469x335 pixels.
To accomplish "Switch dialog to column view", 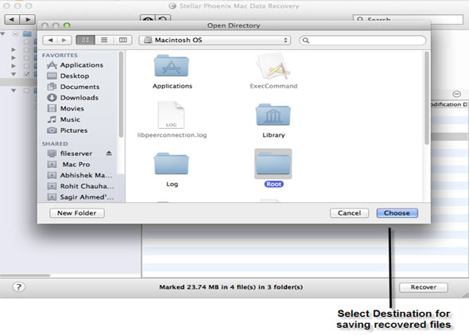I will click(x=122, y=40).
